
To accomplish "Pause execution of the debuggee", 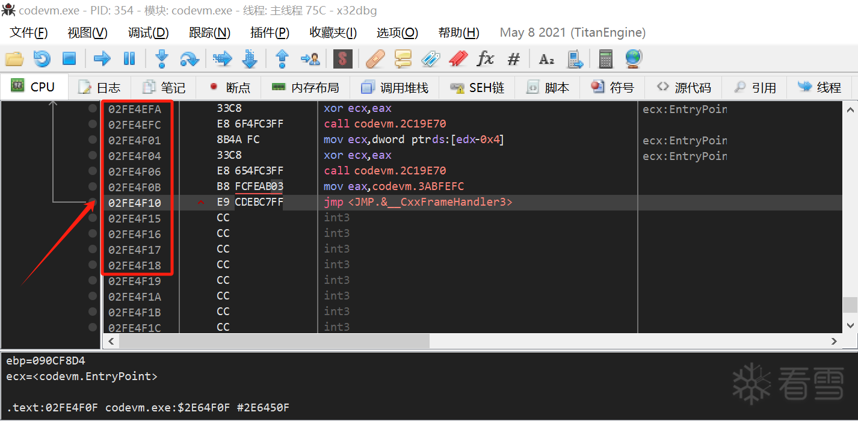I will (129, 58).
